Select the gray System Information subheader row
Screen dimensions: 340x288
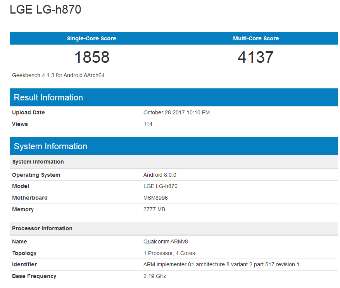coord(174,162)
